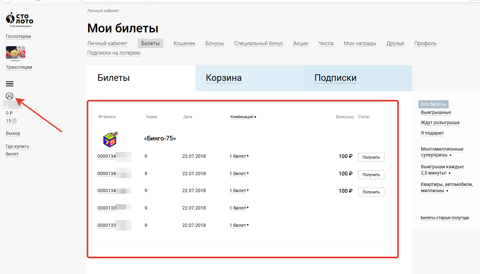Viewport: 480px width, 274px height.
Task: Open the Друзья menu item
Action: pos(395,43)
